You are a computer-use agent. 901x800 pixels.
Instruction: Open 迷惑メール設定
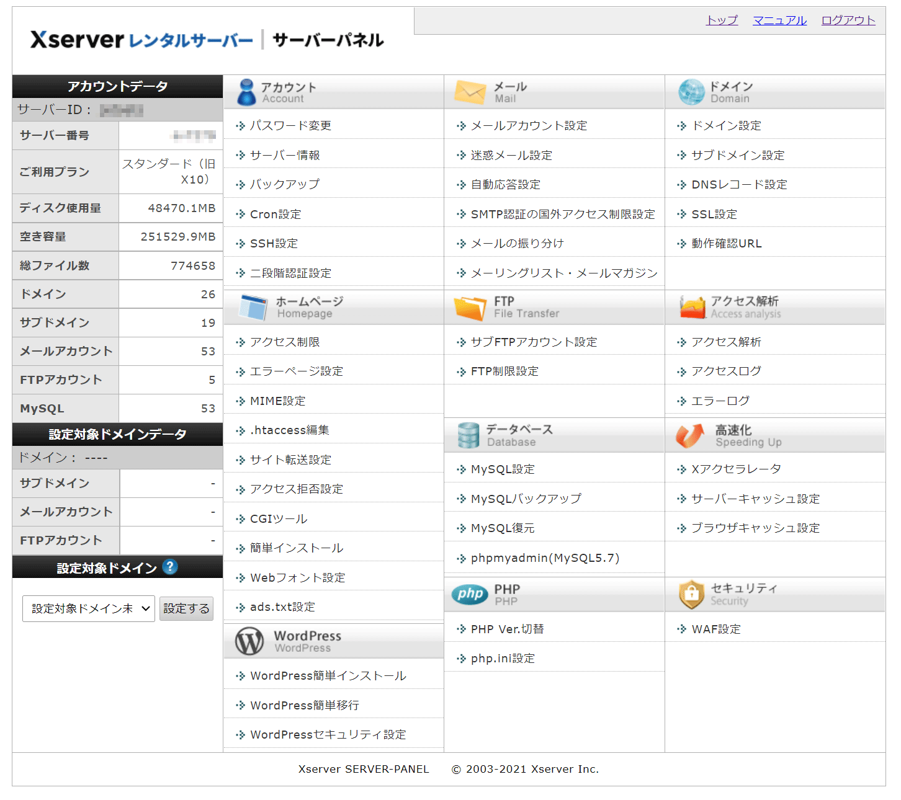point(511,155)
